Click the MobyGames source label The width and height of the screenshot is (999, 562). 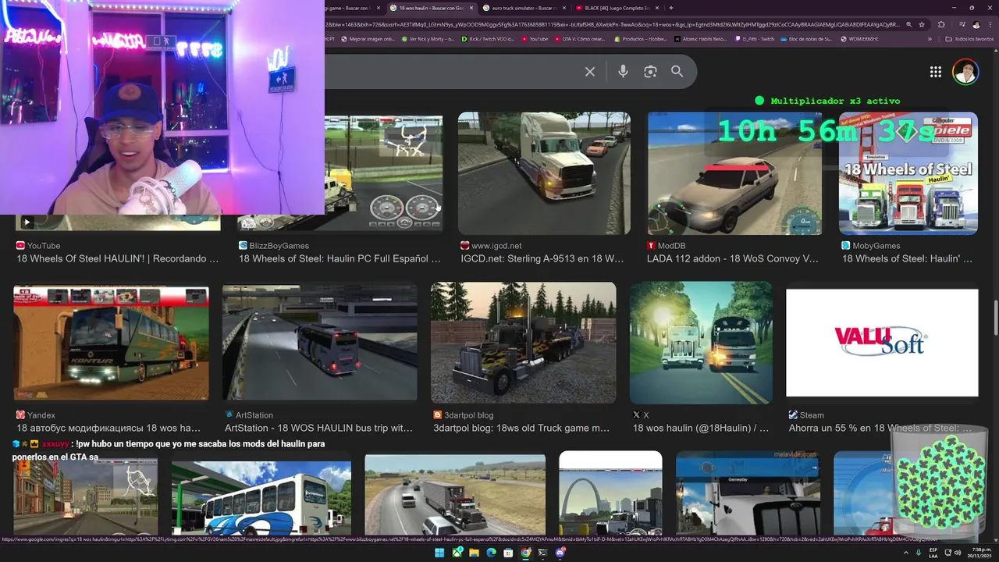pos(876,245)
